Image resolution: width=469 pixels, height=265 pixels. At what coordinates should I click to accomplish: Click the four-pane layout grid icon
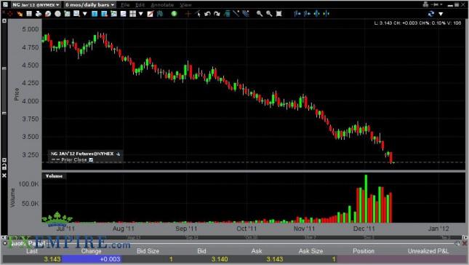[133, 14]
